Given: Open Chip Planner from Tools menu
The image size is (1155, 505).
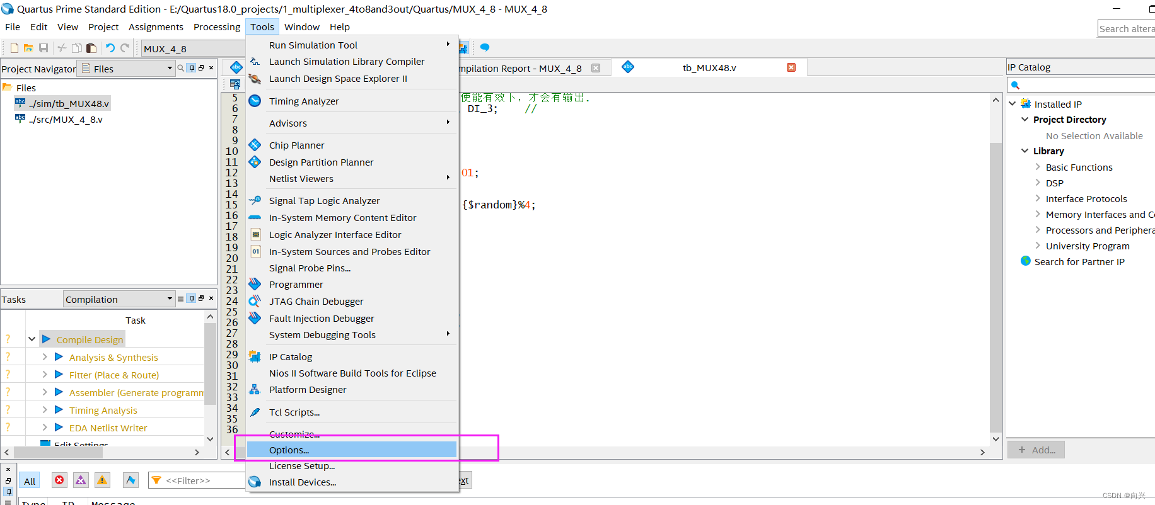Looking at the screenshot, I should point(352,145).
